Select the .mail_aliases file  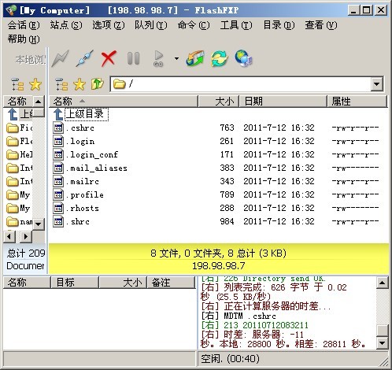[x=96, y=168]
